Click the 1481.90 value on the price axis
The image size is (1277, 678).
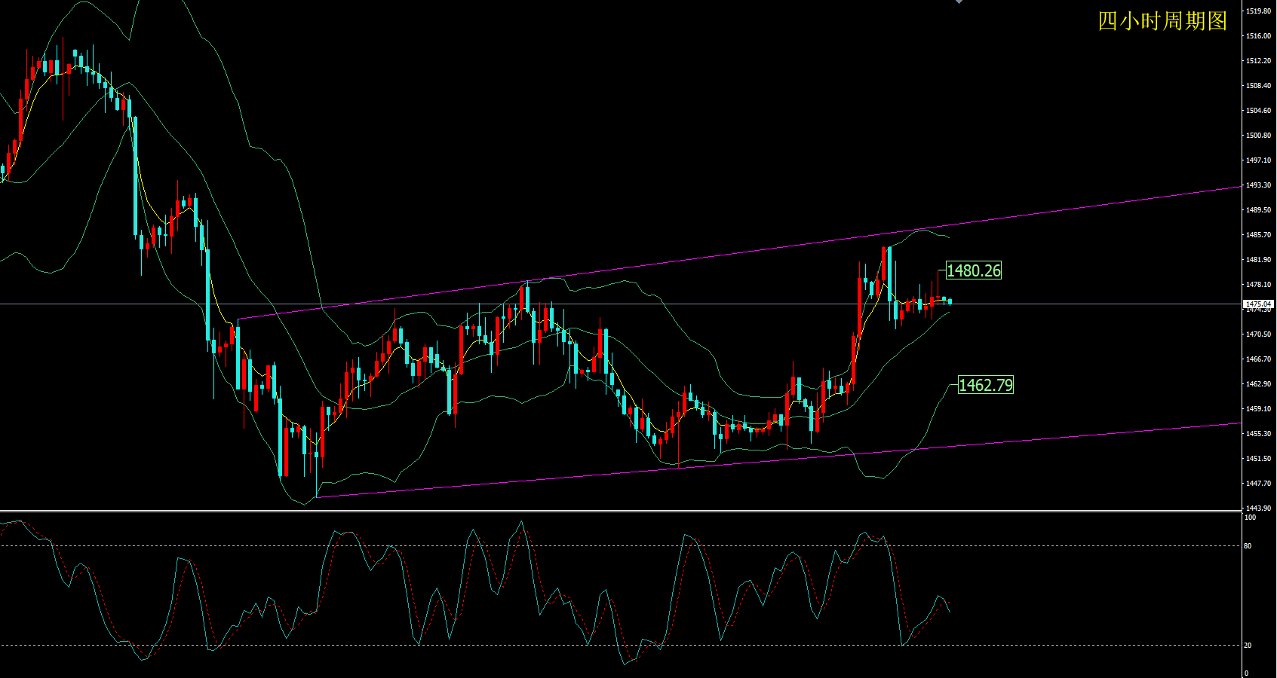click(x=1258, y=259)
